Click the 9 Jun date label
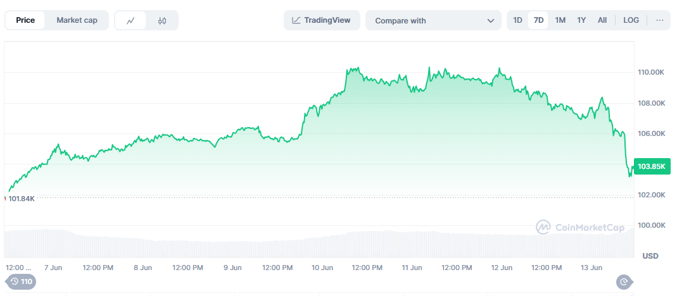Screen dimensions: 677x296 [x=232, y=268]
